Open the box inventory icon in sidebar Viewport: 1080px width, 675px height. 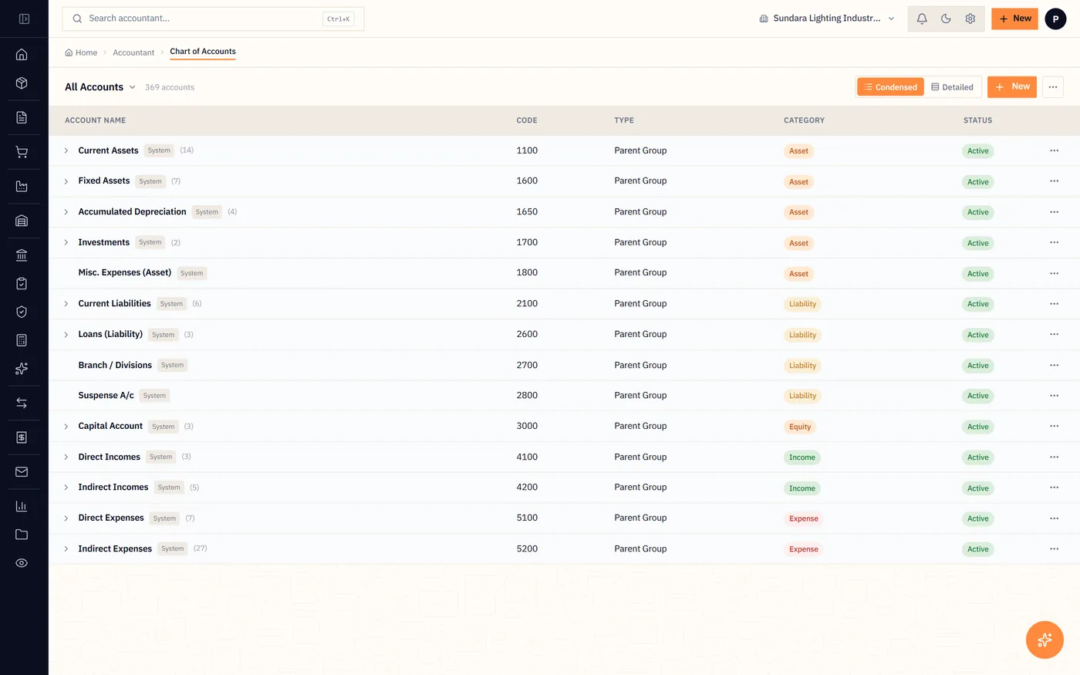22,83
